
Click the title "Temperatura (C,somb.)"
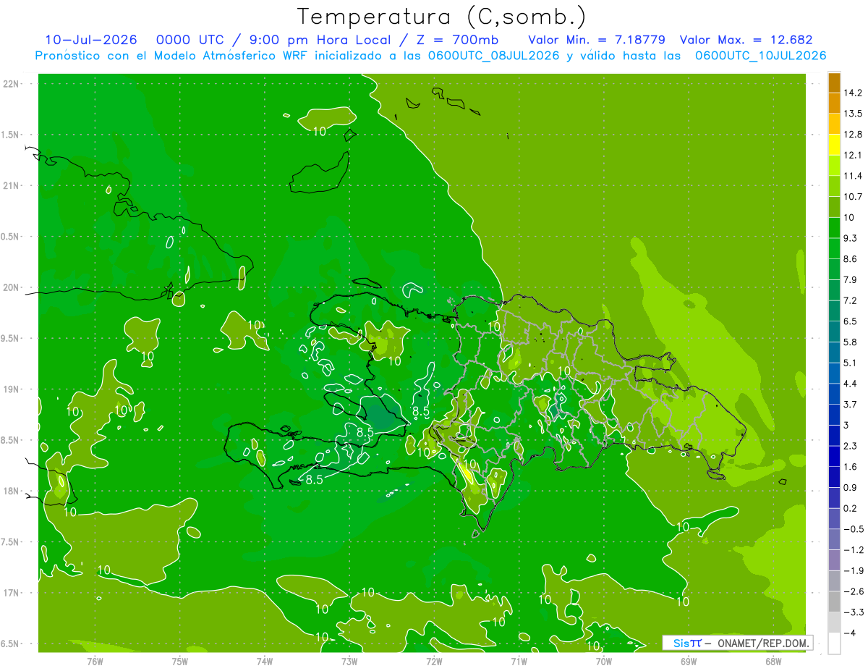click(442, 17)
